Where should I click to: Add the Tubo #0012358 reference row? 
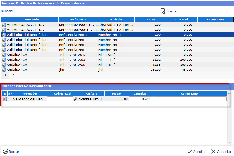pos(3,60)
